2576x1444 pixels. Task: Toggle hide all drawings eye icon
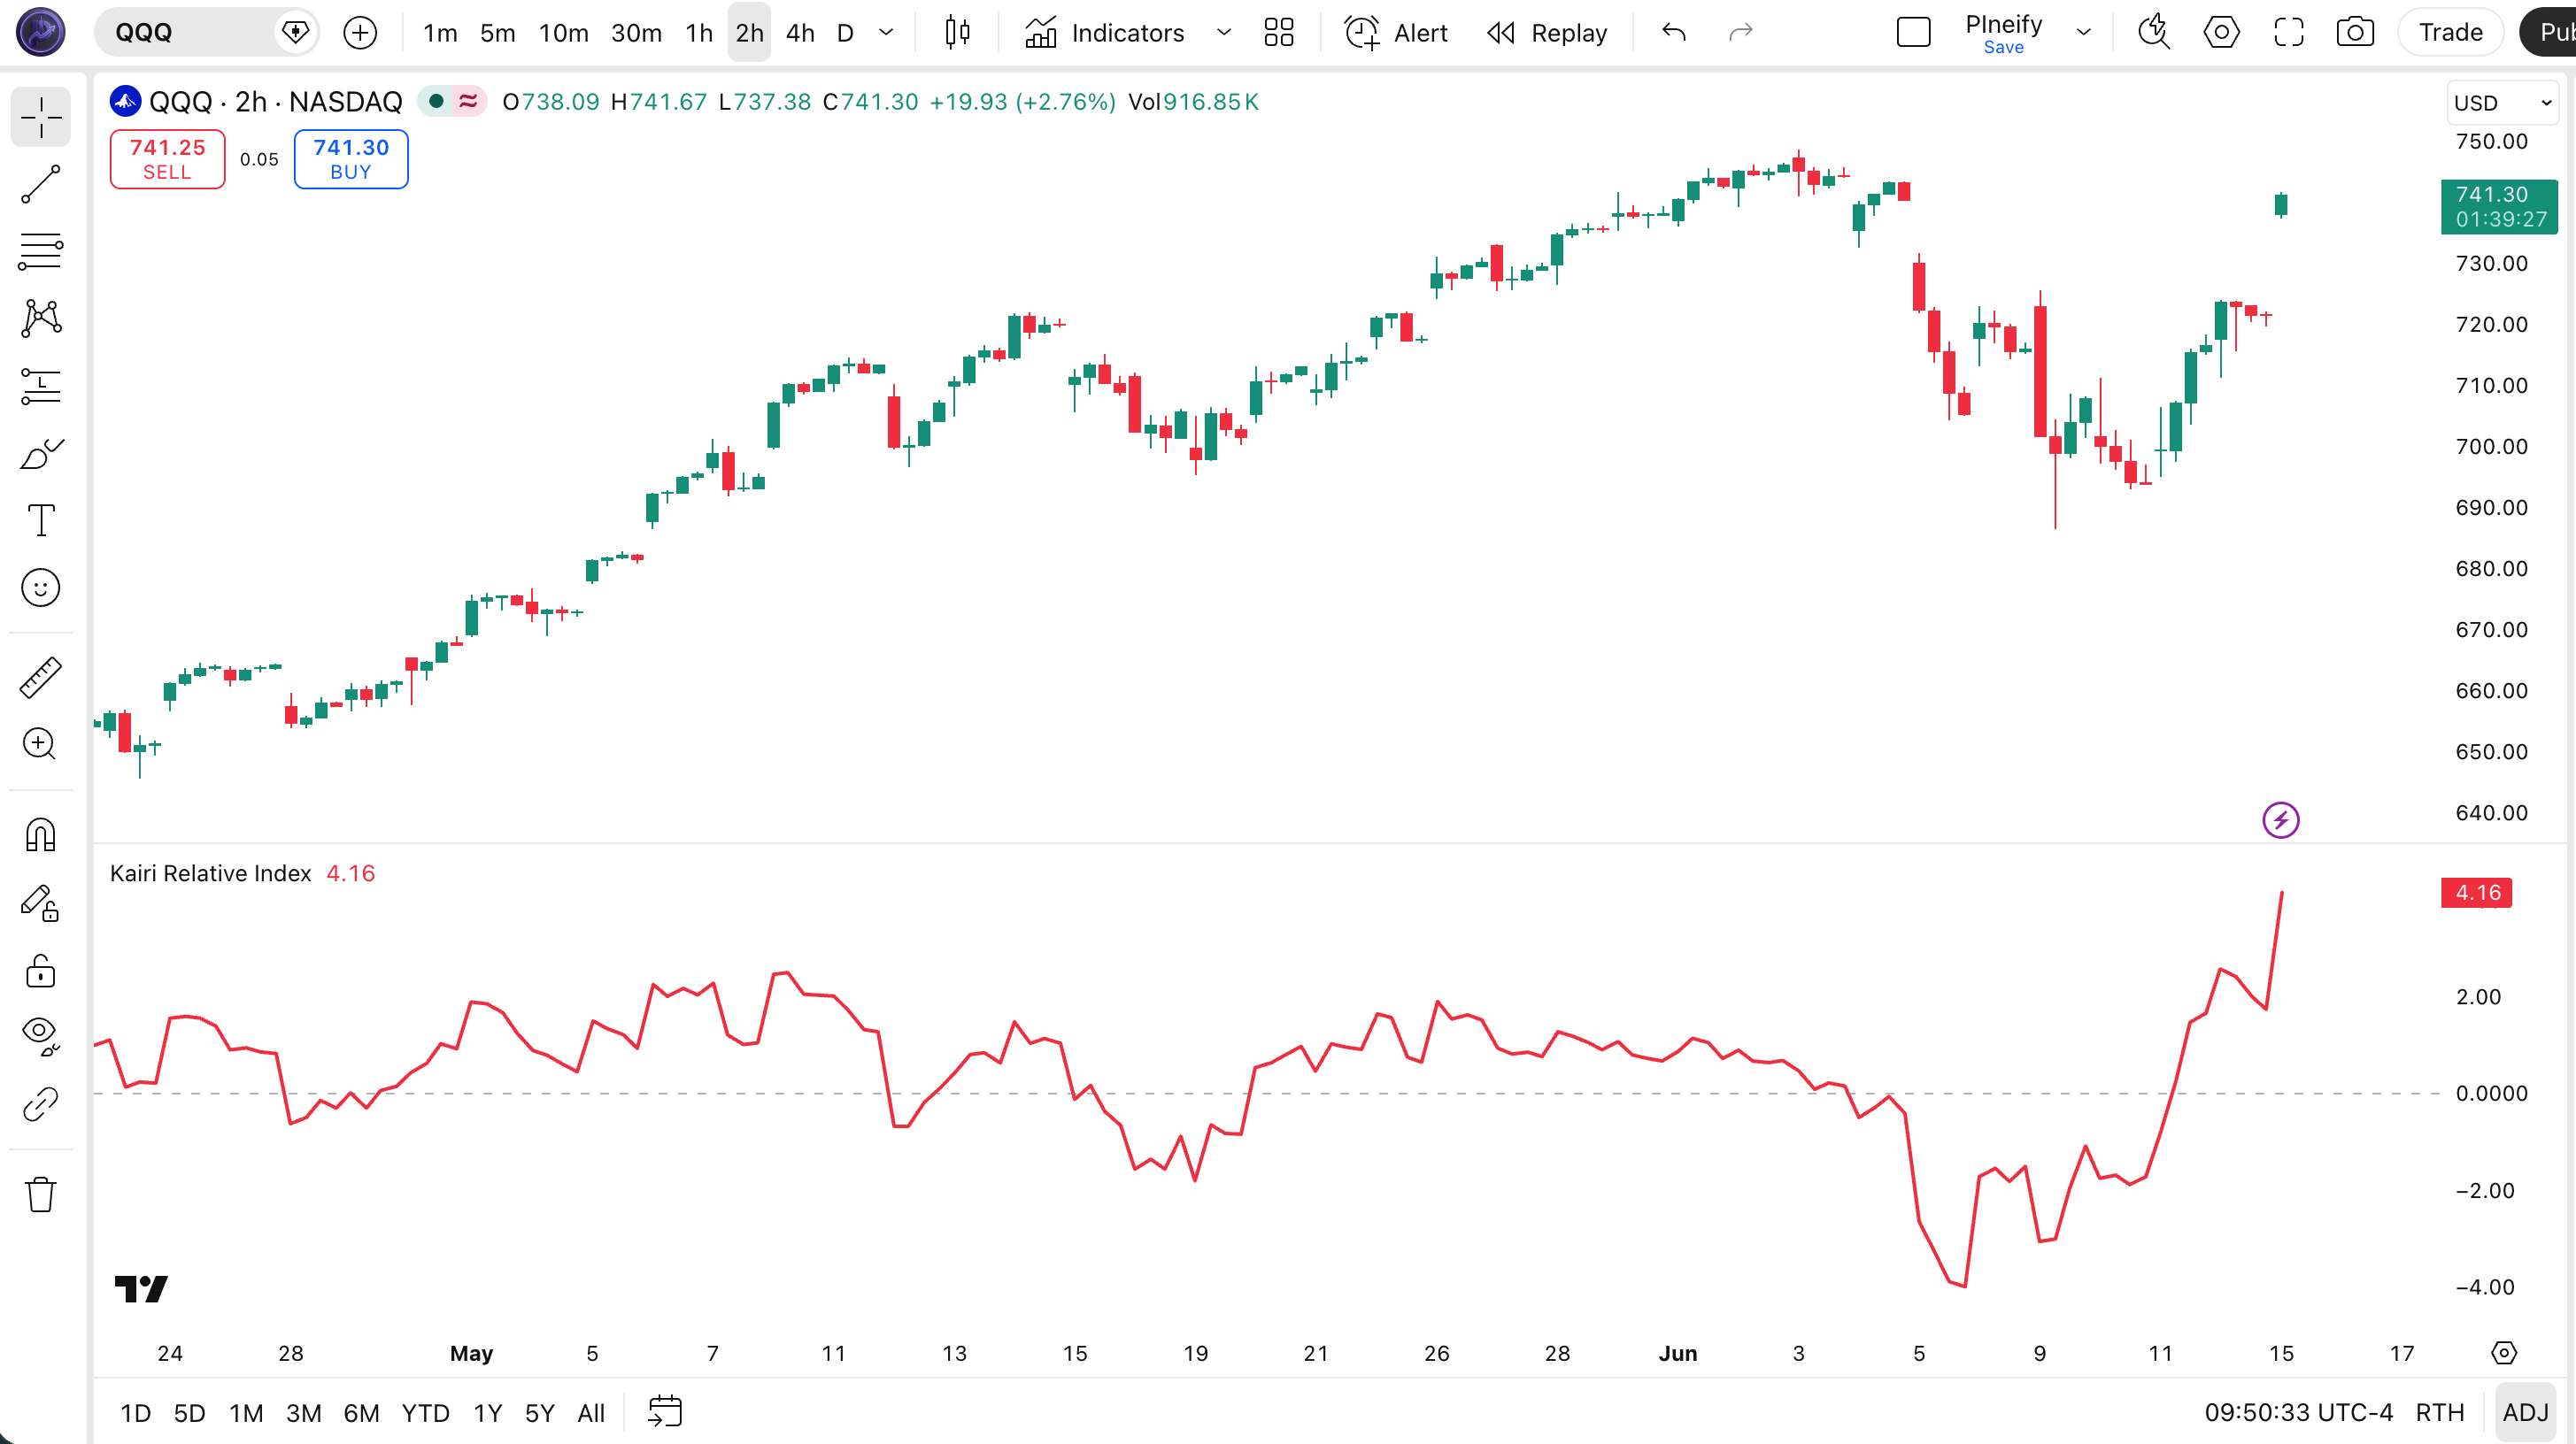41,1036
